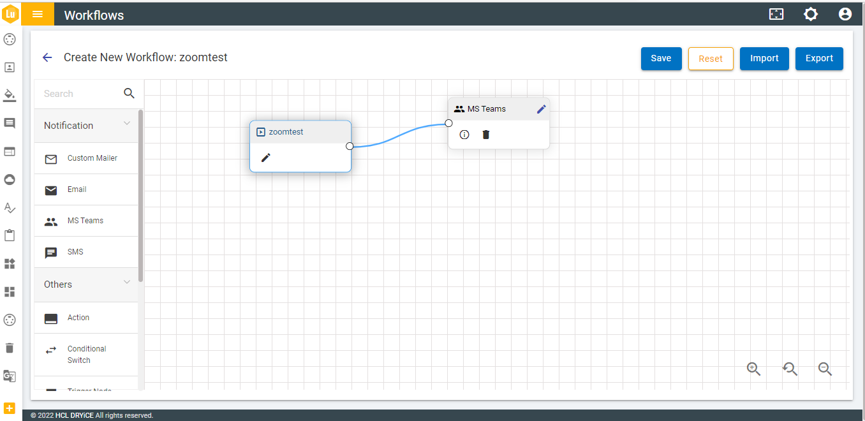
Task: Open the clipboard icon in sidebar
Action: click(10, 235)
